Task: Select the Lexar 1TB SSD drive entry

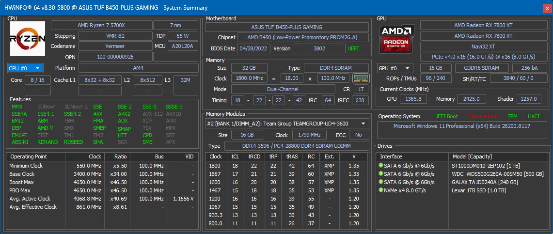Action: [479, 190]
